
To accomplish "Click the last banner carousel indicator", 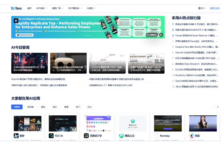I will coord(92,35).
